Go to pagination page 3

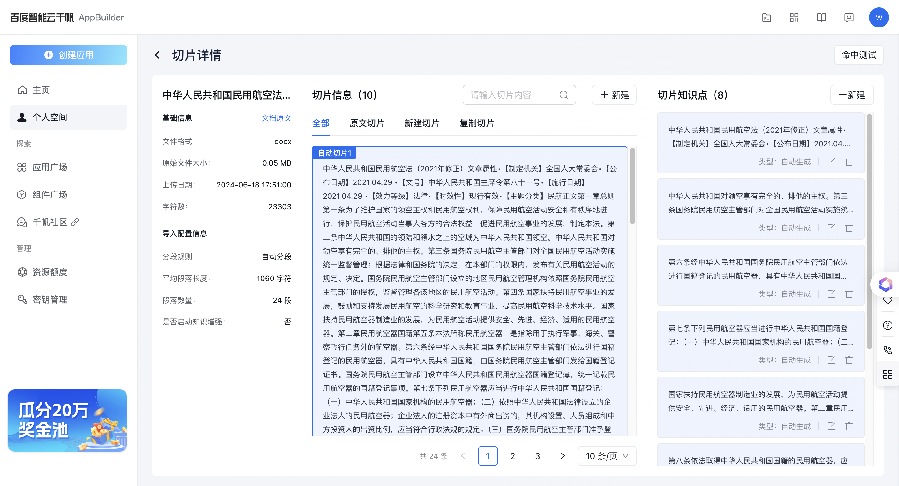tap(538, 456)
